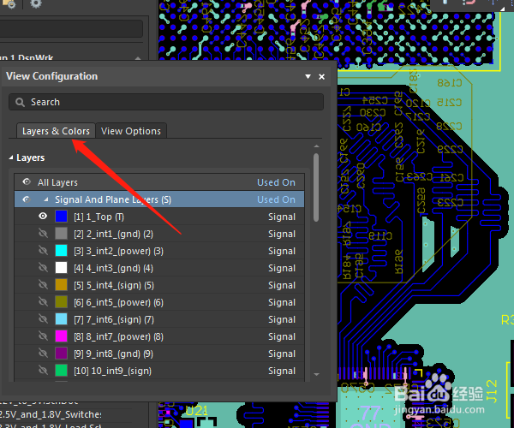The image size is (514, 428).
Task: Click the scroll up arrow of layer list
Action: pyautogui.click(x=316, y=146)
